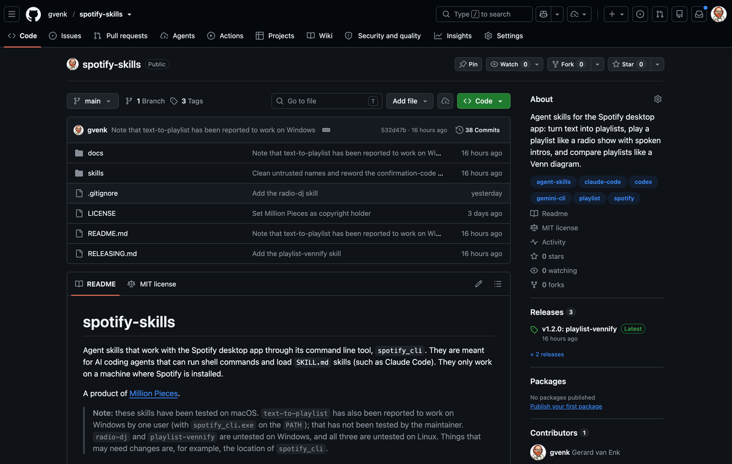View 3 Tags link
The width and height of the screenshot is (732, 464).
[x=187, y=101]
